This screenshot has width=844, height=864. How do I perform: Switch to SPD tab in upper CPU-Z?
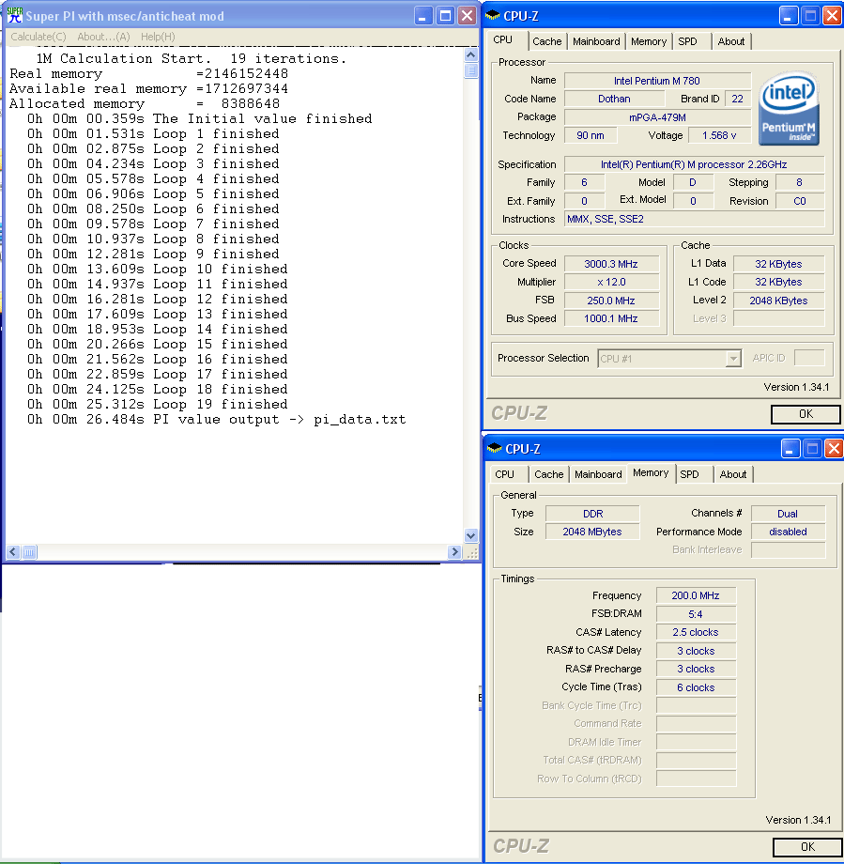[687, 41]
